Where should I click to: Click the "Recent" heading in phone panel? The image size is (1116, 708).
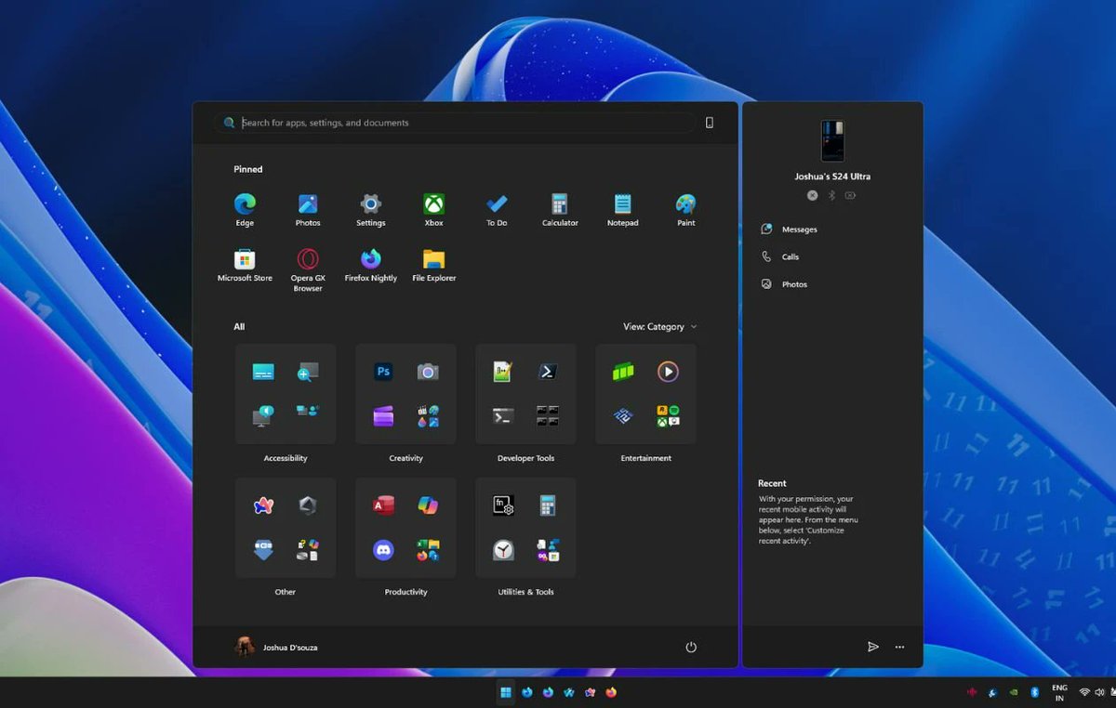(772, 483)
